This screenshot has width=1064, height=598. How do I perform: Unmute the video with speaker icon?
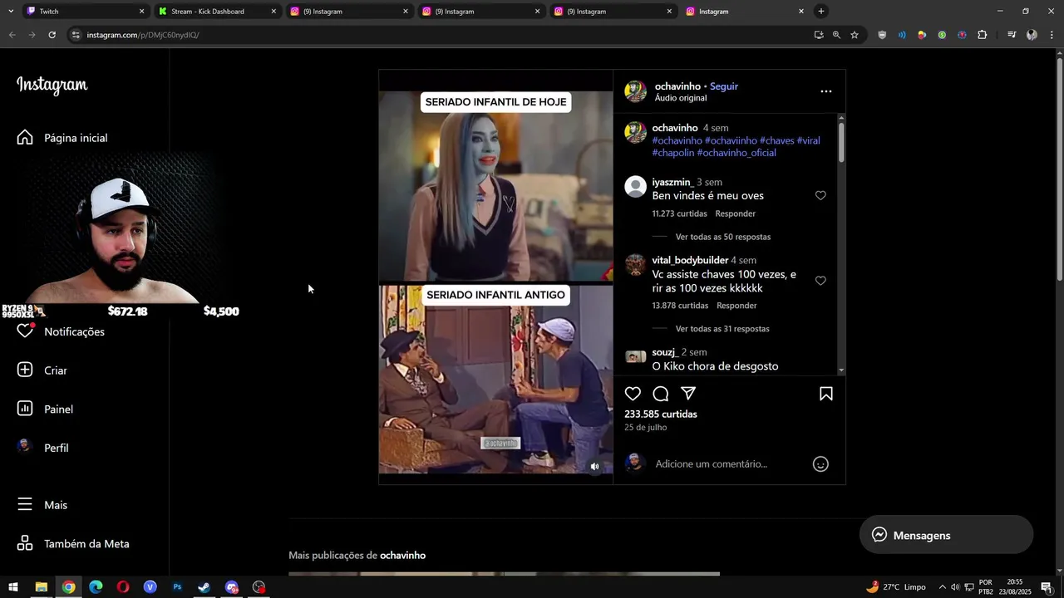click(x=594, y=467)
